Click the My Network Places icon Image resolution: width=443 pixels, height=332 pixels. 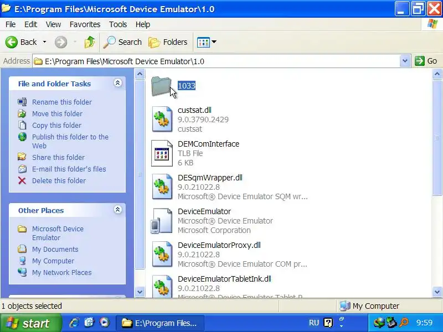click(22, 272)
